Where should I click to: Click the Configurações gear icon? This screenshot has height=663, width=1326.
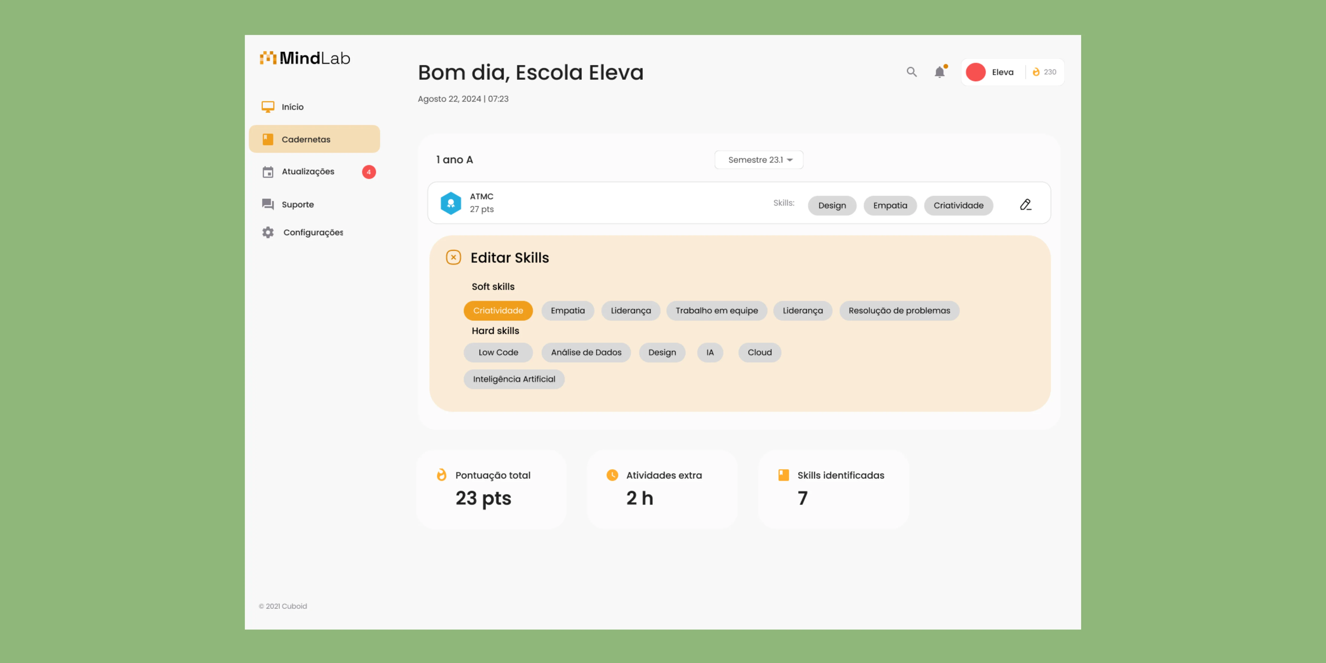[268, 232]
